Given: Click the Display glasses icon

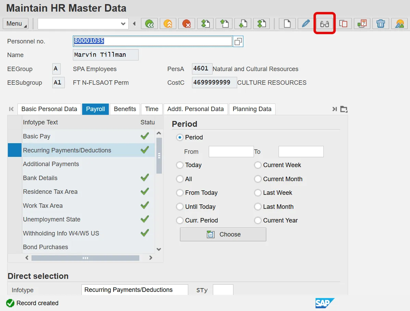Looking at the screenshot, I should (x=324, y=24).
